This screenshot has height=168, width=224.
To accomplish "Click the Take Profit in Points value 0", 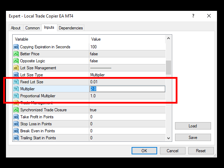I will 91,117.
